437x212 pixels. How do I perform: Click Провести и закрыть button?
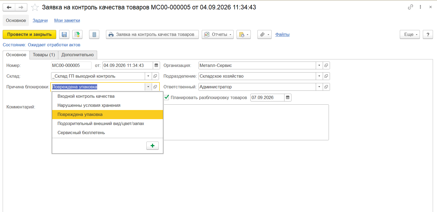coord(29,35)
